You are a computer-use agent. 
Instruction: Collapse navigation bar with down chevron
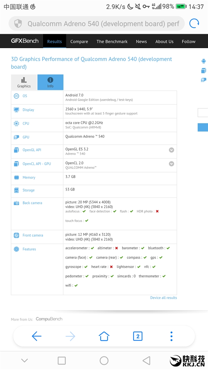[x=24, y=361]
